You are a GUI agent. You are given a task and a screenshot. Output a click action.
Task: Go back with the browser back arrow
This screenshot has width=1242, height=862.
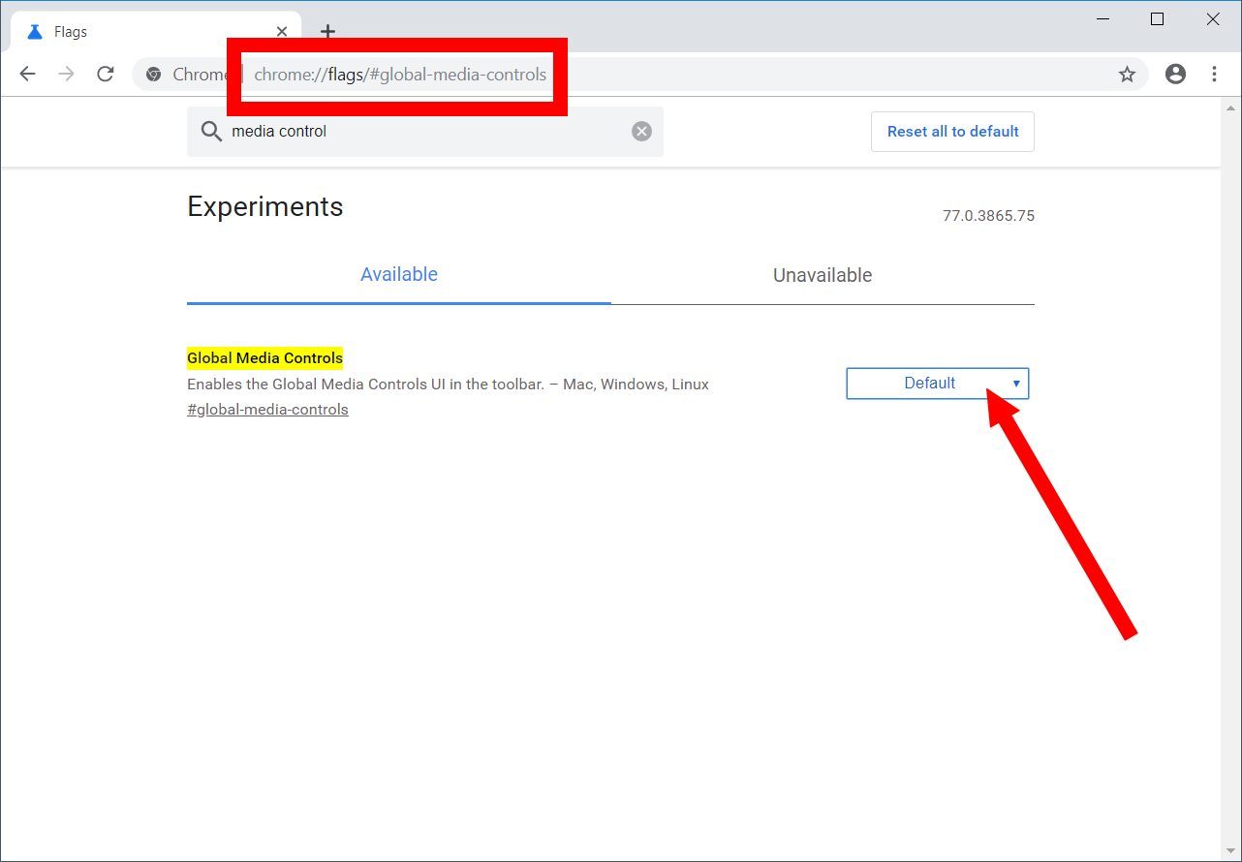click(x=27, y=74)
